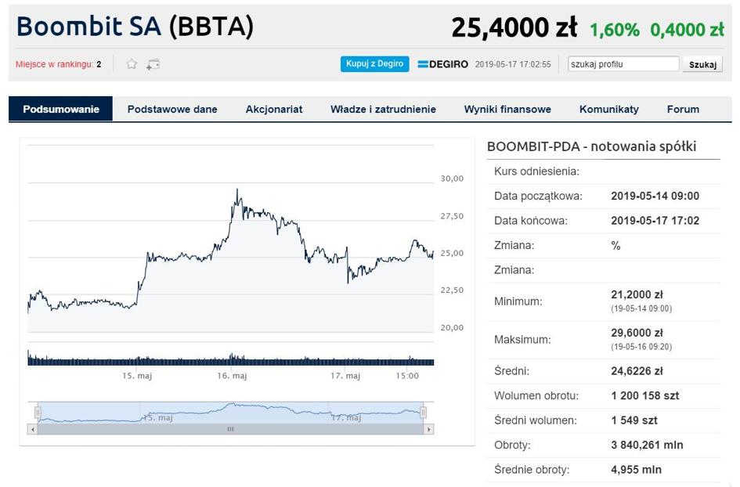Click the add-to-portfolio icon beside the star
The image size is (740, 487).
(x=153, y=64)
